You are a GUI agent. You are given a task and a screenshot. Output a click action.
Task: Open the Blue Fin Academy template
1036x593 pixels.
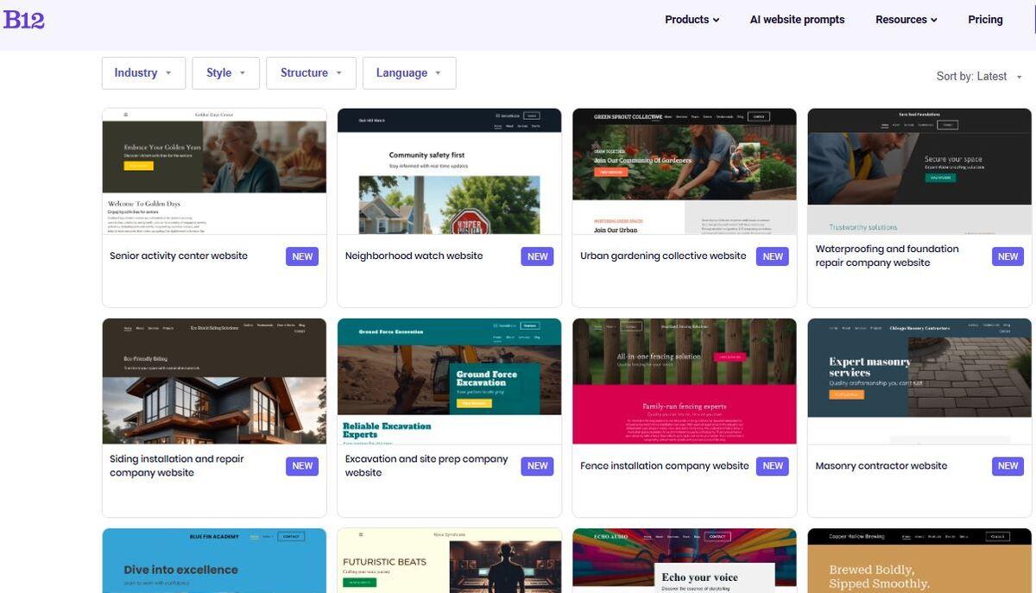214,561
